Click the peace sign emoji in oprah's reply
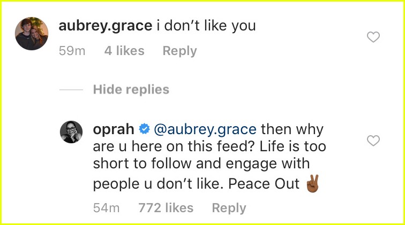 [x=312, y=183]
